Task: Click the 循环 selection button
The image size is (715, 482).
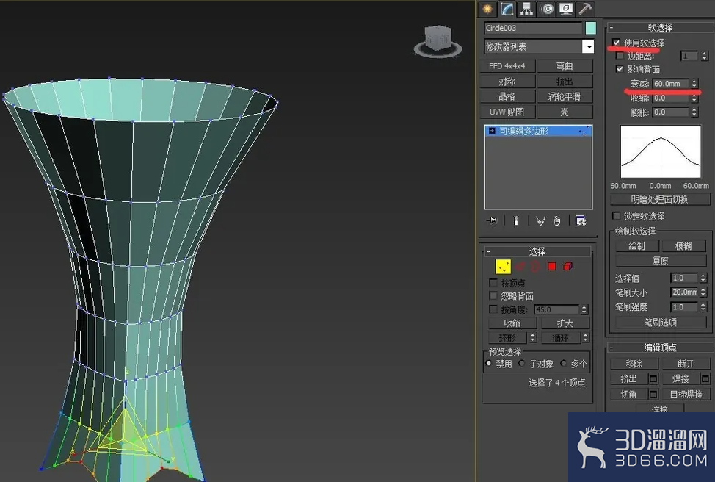Action: point(560,338)
